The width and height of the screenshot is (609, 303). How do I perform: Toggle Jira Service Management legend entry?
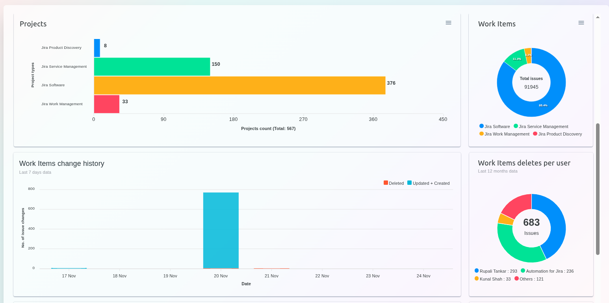tap(541, 126)
